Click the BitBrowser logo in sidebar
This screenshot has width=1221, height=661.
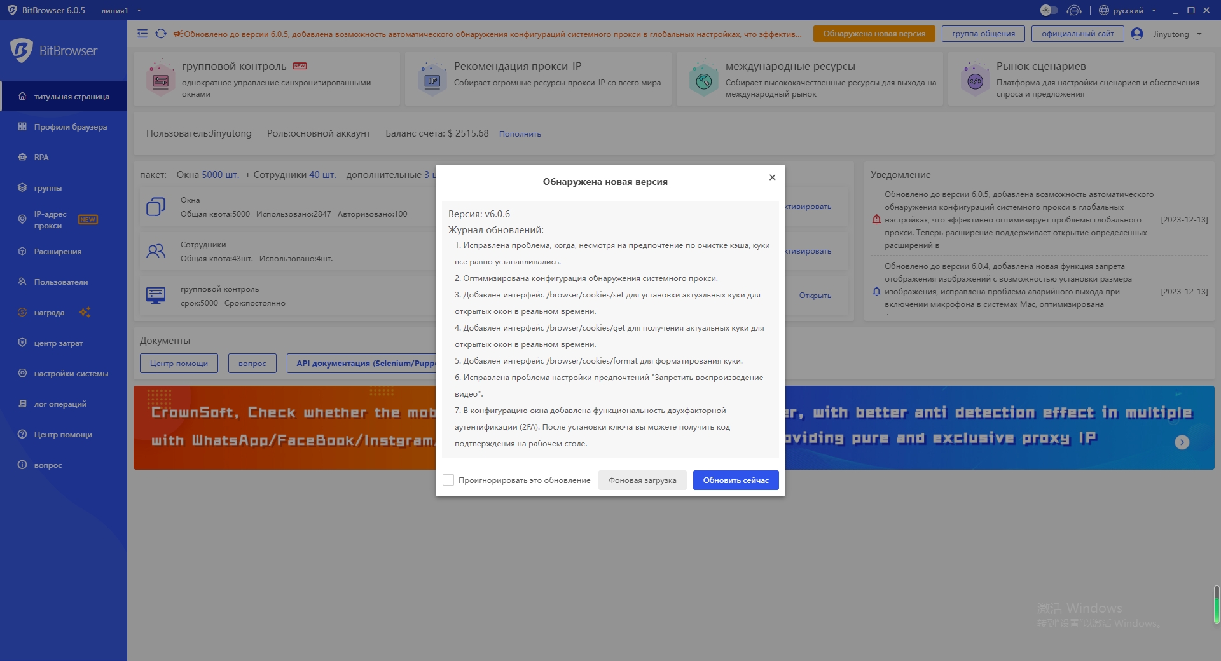pyautogui.click(x=54, y=50)
